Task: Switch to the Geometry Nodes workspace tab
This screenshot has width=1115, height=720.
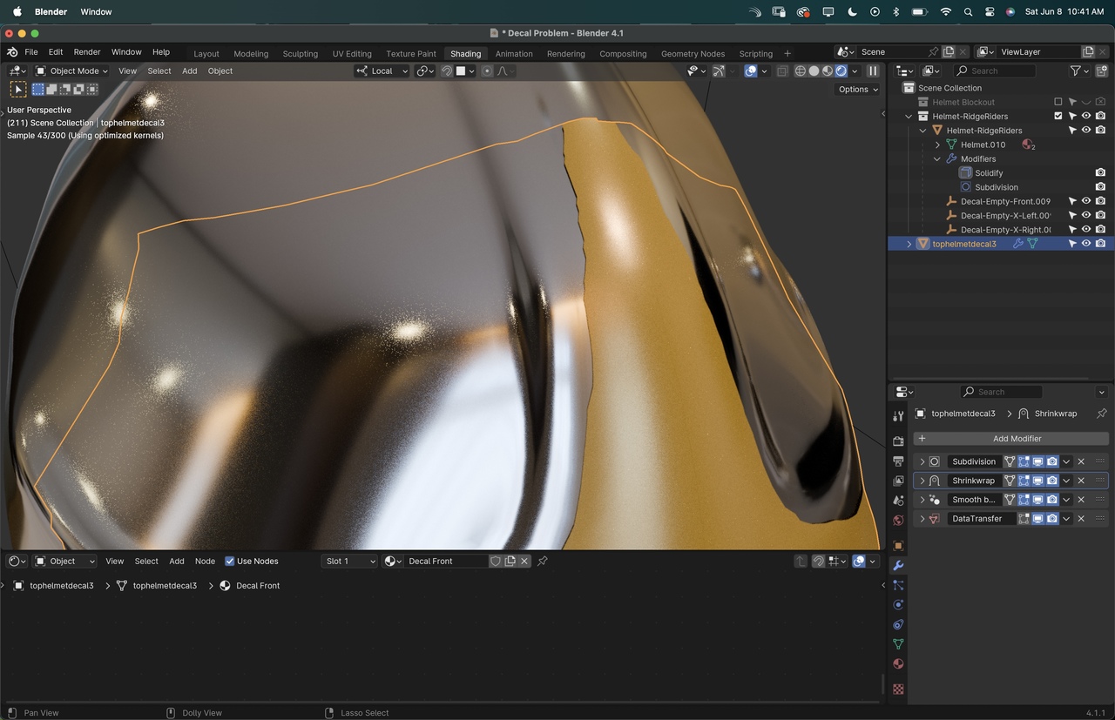Action: pos(693,54)
